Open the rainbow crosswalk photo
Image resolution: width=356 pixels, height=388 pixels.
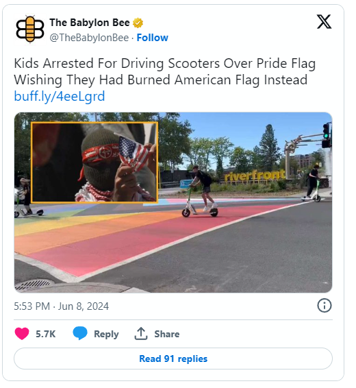(x=173, y=202)
